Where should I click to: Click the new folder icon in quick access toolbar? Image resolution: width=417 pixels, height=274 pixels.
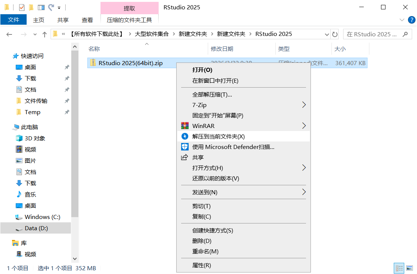[31, 7]
